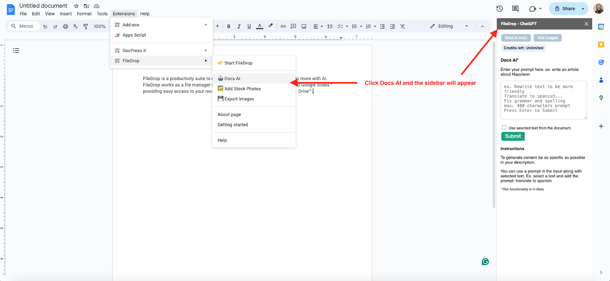Print the document using printer icon
Viewport: 610px width, 281px height.
[x=66, y=26]
